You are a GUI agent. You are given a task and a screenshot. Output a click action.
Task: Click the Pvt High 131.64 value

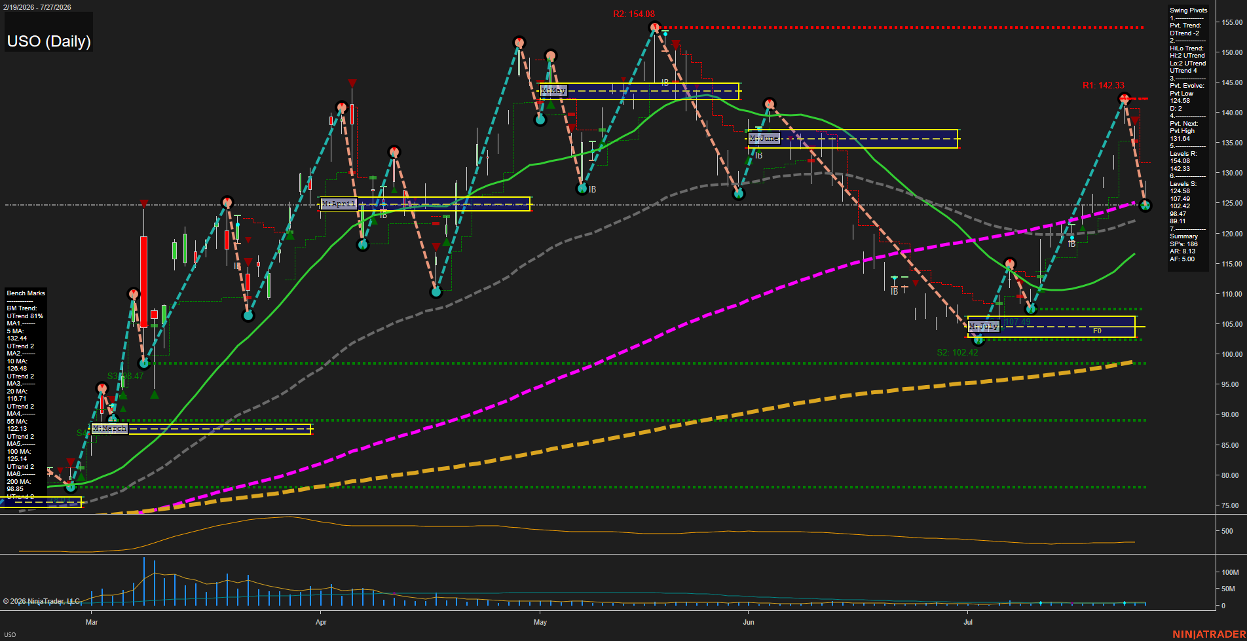(1180, 139)
